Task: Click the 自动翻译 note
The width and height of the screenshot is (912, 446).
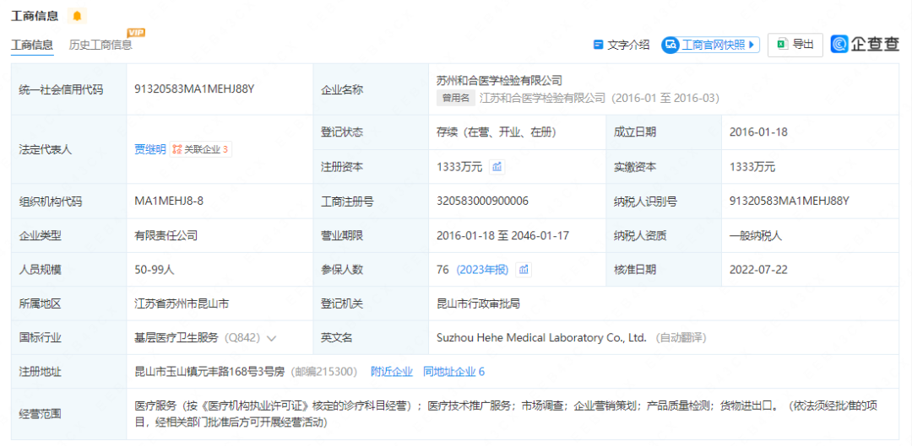Action: click(x=681, y=338)
